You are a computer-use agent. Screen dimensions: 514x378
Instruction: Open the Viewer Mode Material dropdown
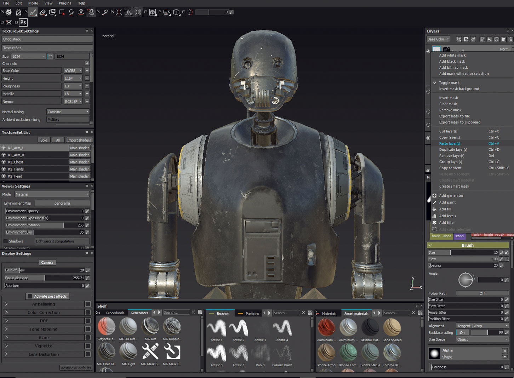pyautogui.click(x=52, y=194)
